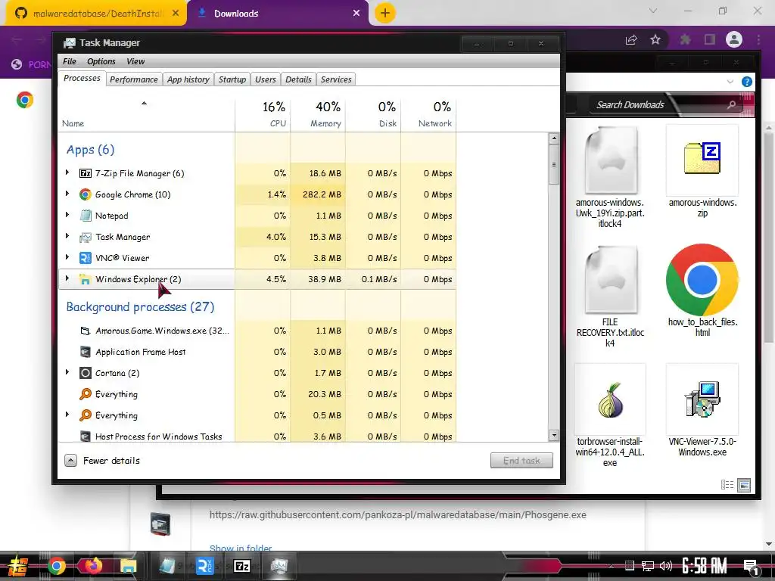This screenshot has height=581, width=775.
Task: Open Firefox from the taskbar
Action: (92, 566)
